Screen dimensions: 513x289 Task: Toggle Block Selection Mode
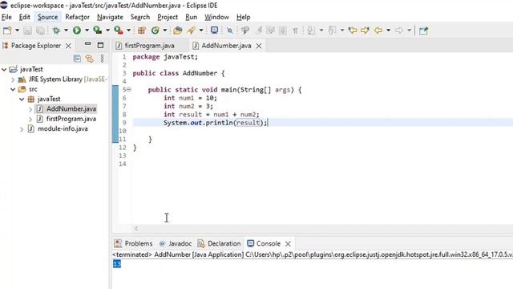coord(283,31)
